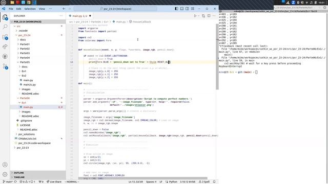Viewport: 328px width, 184px height.
Task: Open the overflow menu ellipsis in menu bar
Action: coord(50,9)
